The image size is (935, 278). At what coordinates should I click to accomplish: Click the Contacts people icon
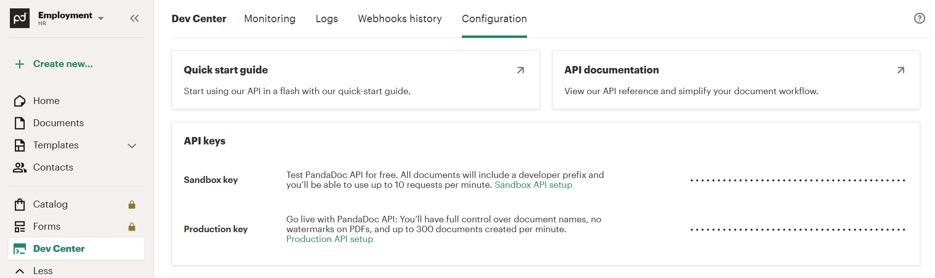click(x=20, y=168)
